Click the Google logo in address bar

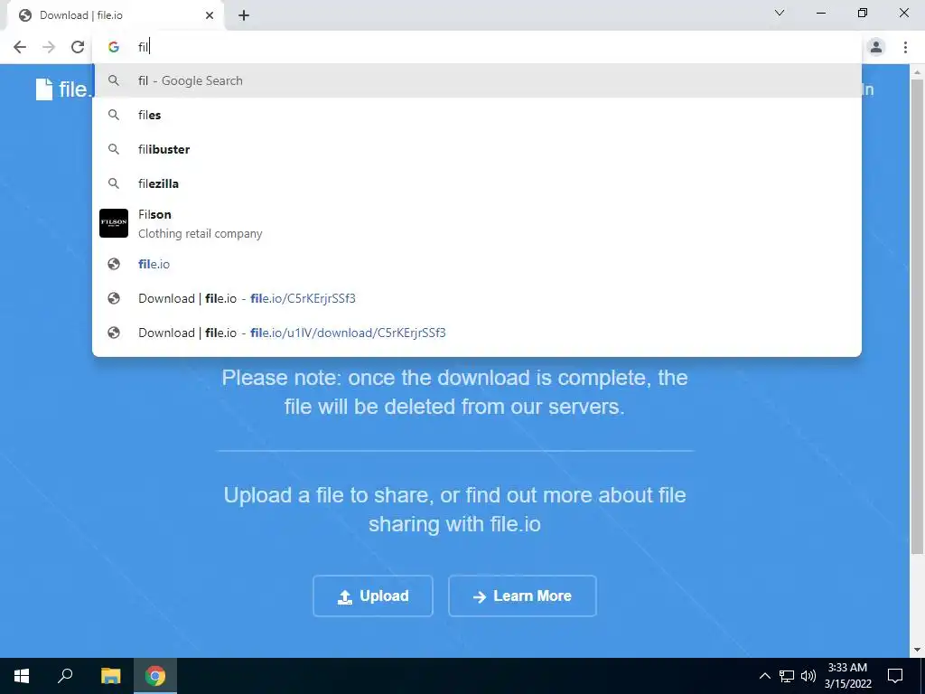(x=113, y=47)
